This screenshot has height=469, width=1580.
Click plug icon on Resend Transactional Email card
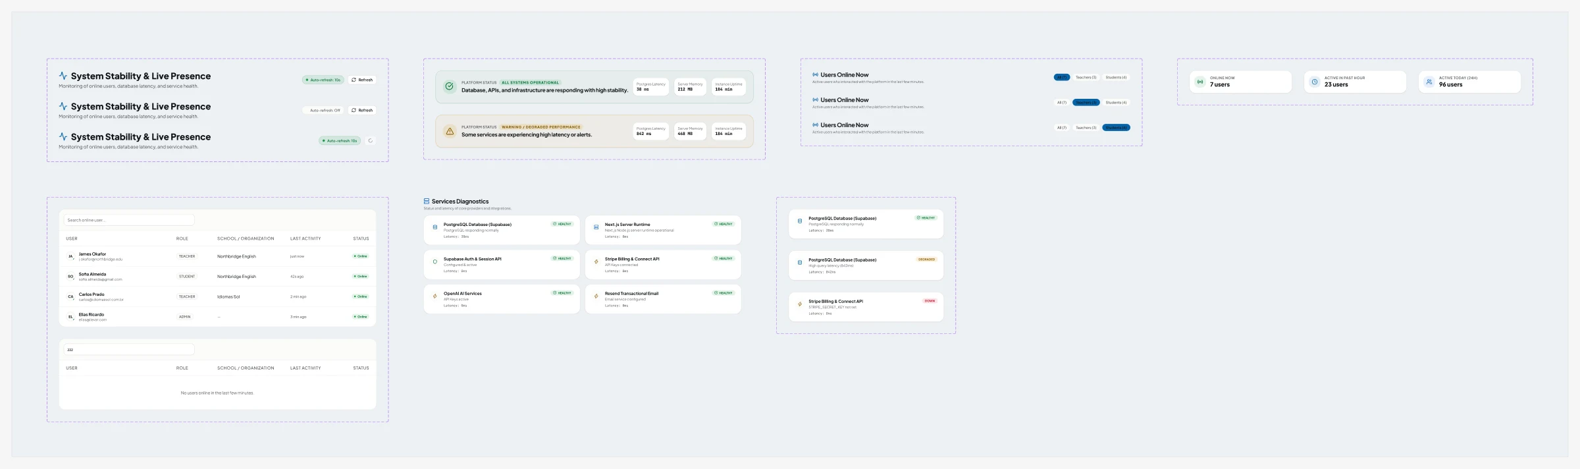click(596, 296)
